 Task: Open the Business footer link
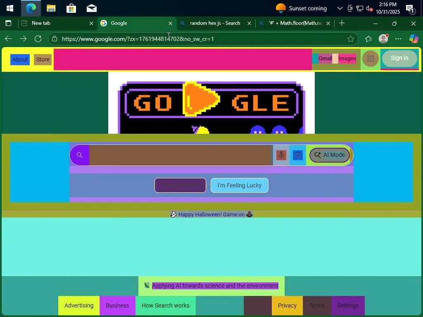point(117,306)
